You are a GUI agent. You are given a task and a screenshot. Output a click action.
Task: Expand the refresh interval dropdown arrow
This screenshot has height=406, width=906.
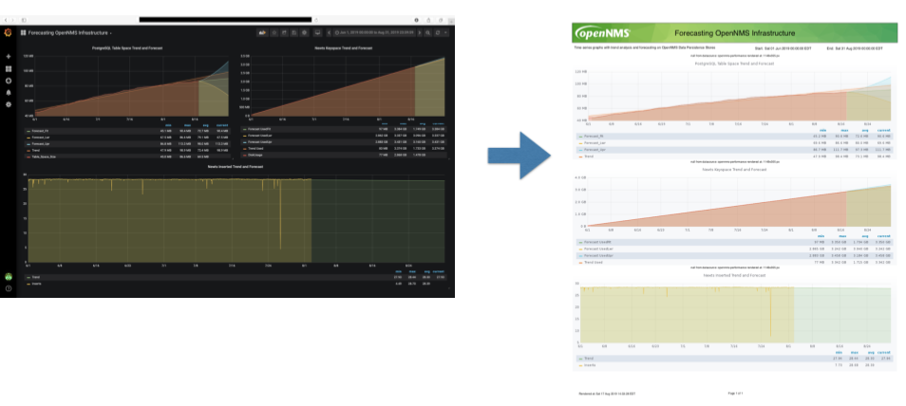click(446, 32)
